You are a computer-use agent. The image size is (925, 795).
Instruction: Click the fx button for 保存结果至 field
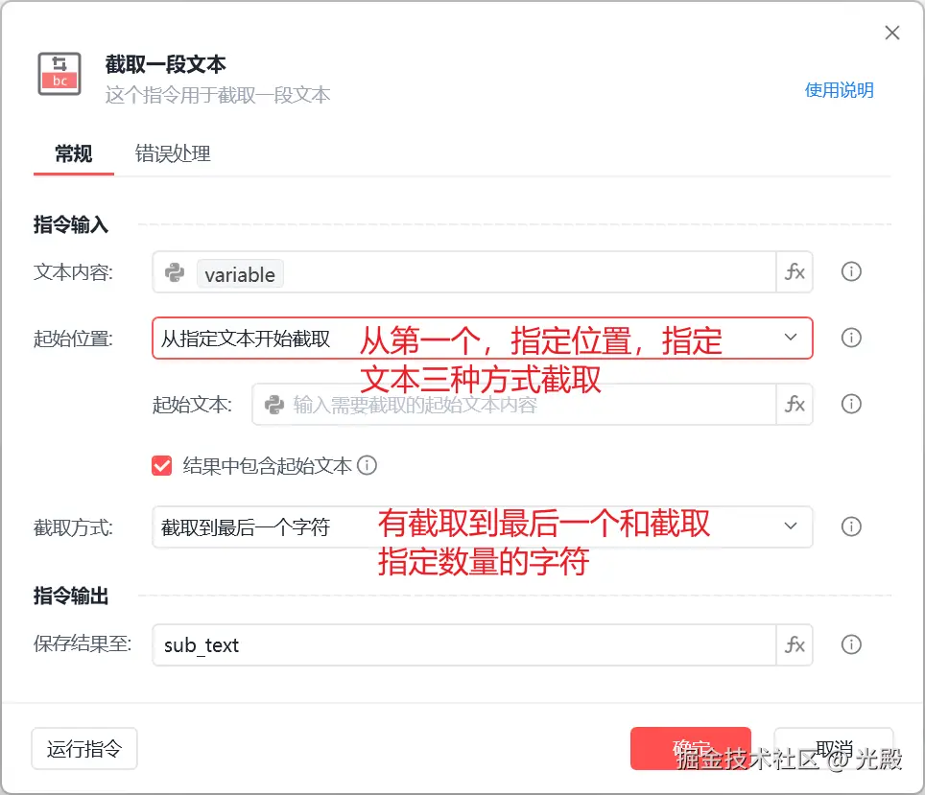tap(795, 644)
